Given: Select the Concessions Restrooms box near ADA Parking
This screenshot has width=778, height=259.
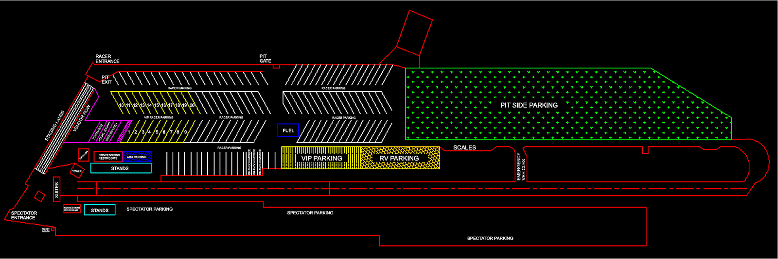Looking at the screenshot, I should pyautogui.click(x=108, y=157).
